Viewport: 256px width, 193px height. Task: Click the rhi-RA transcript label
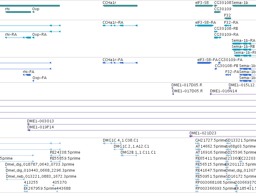pyautogui.click(x=11, y=35)
